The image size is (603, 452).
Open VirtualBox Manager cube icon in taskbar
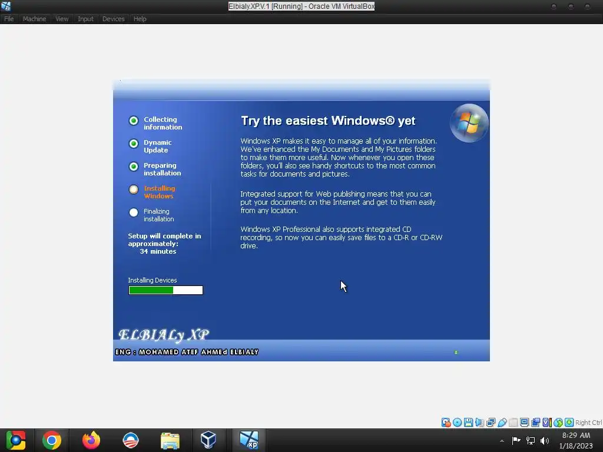pos(208,440)
